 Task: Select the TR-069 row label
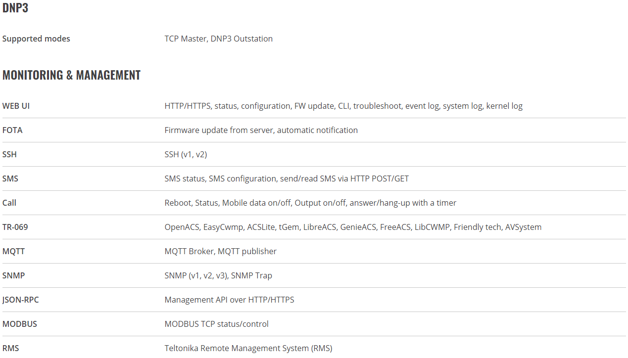15,227
